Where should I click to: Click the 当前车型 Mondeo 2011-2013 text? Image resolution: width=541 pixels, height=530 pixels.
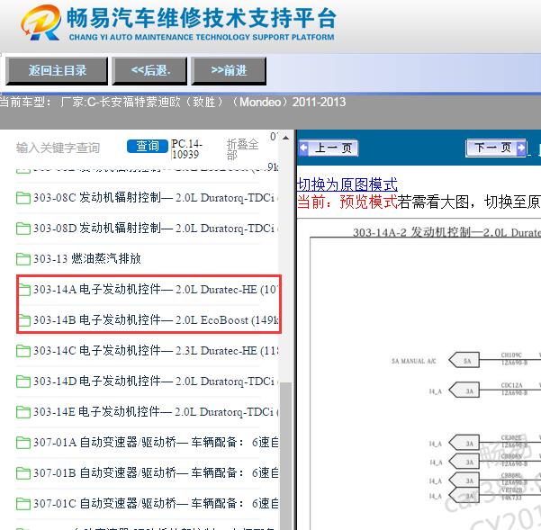(x=173, y=102)
